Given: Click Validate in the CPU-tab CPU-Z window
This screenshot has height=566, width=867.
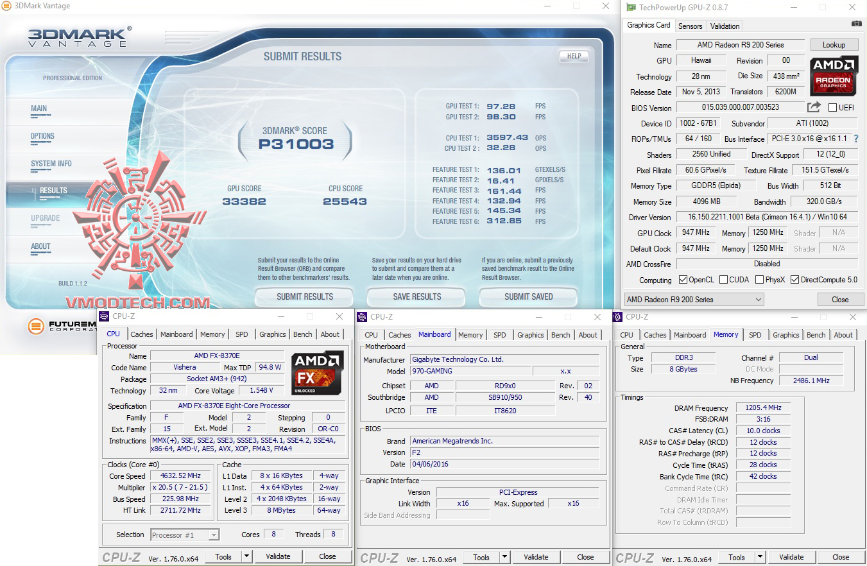Looking at the screenshot, I should (x=278, y=556).
